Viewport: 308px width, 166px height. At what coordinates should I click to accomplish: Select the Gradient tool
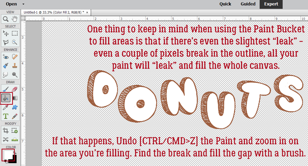15,98
